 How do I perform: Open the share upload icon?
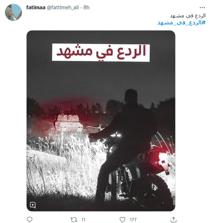[x=173, y=219]
